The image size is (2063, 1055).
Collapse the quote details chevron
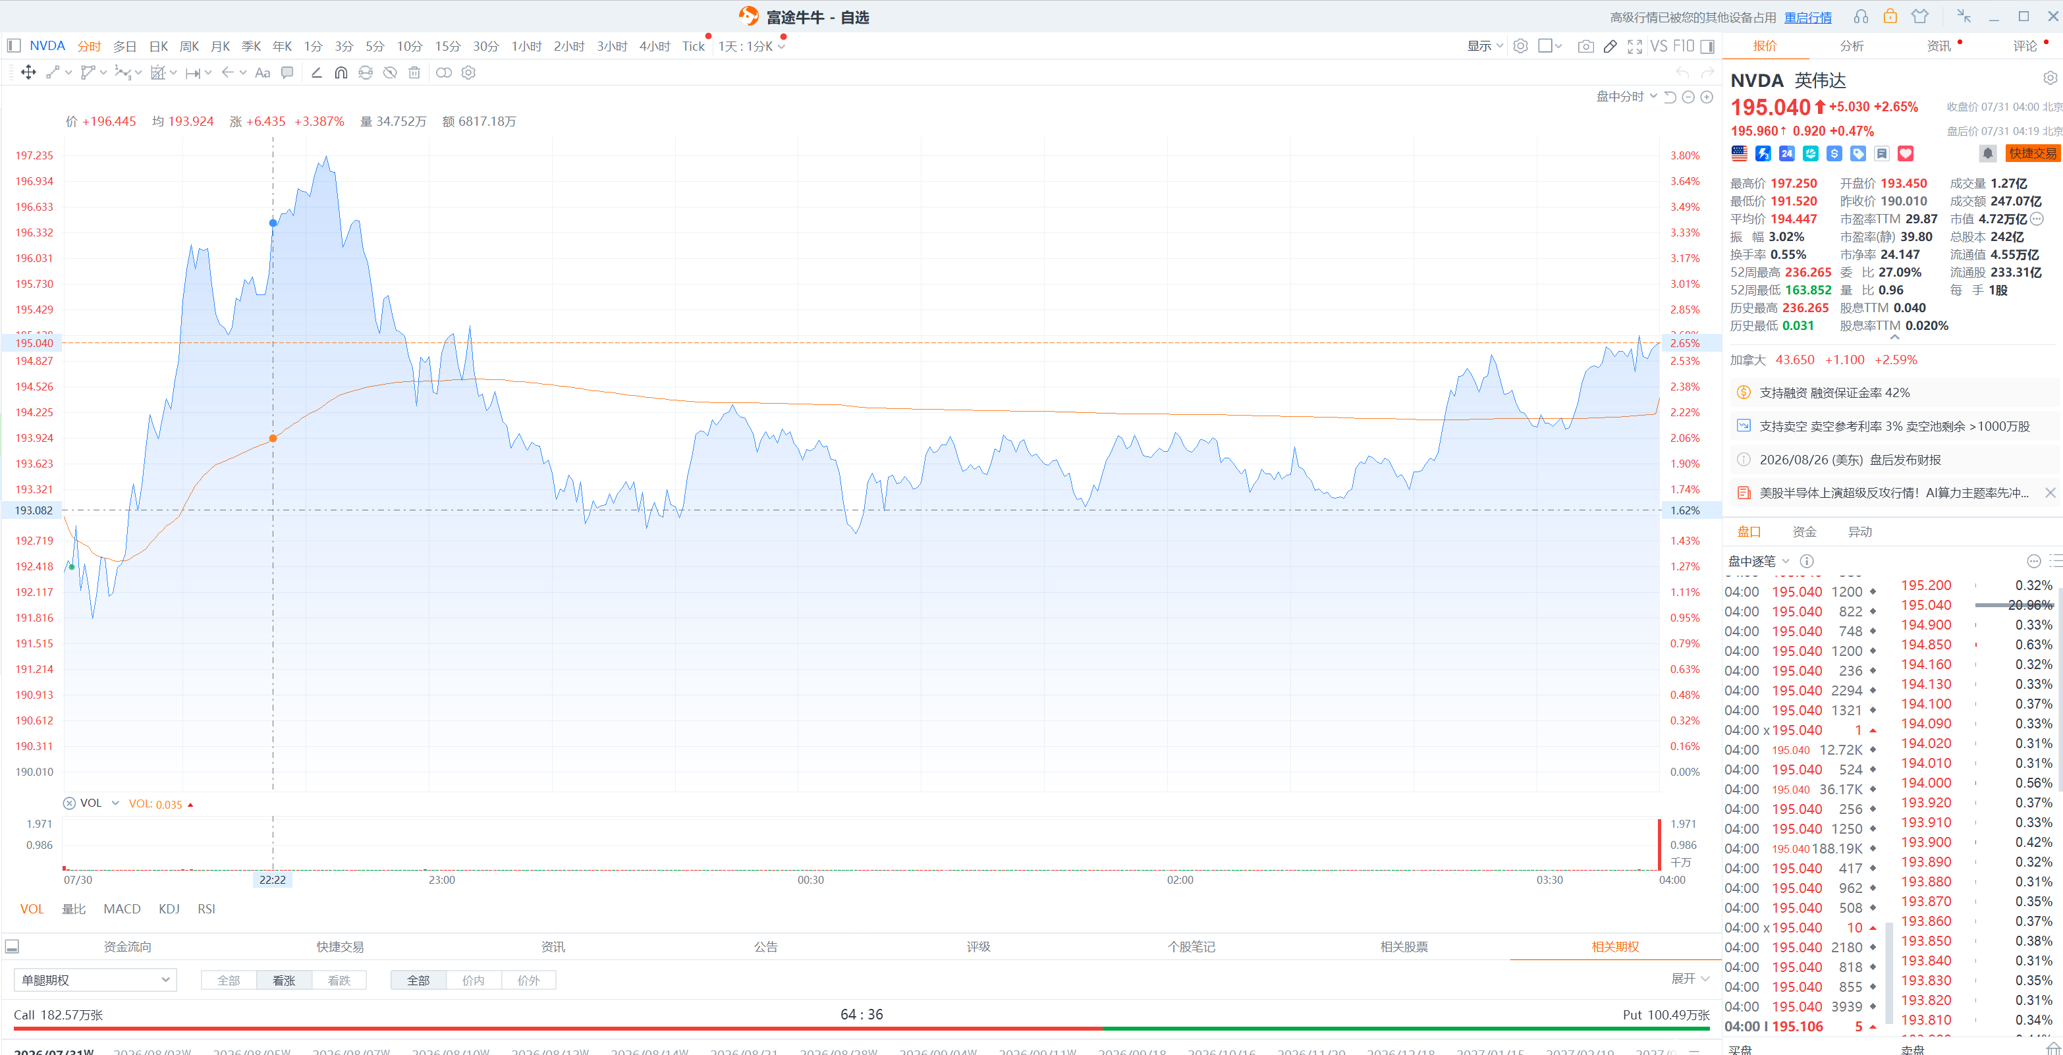(x=1895, y=338)
